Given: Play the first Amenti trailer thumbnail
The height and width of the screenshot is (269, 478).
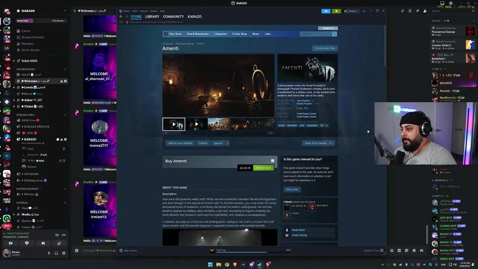Looking at the screenshot, I should tap(174, 124).
